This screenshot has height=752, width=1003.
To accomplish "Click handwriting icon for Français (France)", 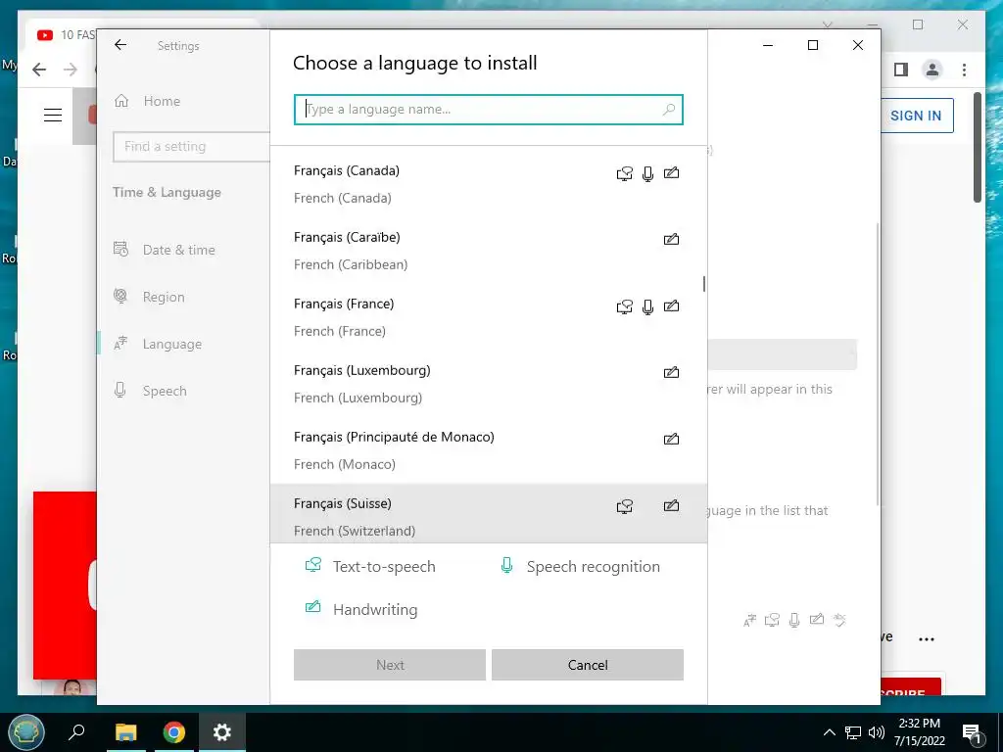I will (x=671, y=305).
